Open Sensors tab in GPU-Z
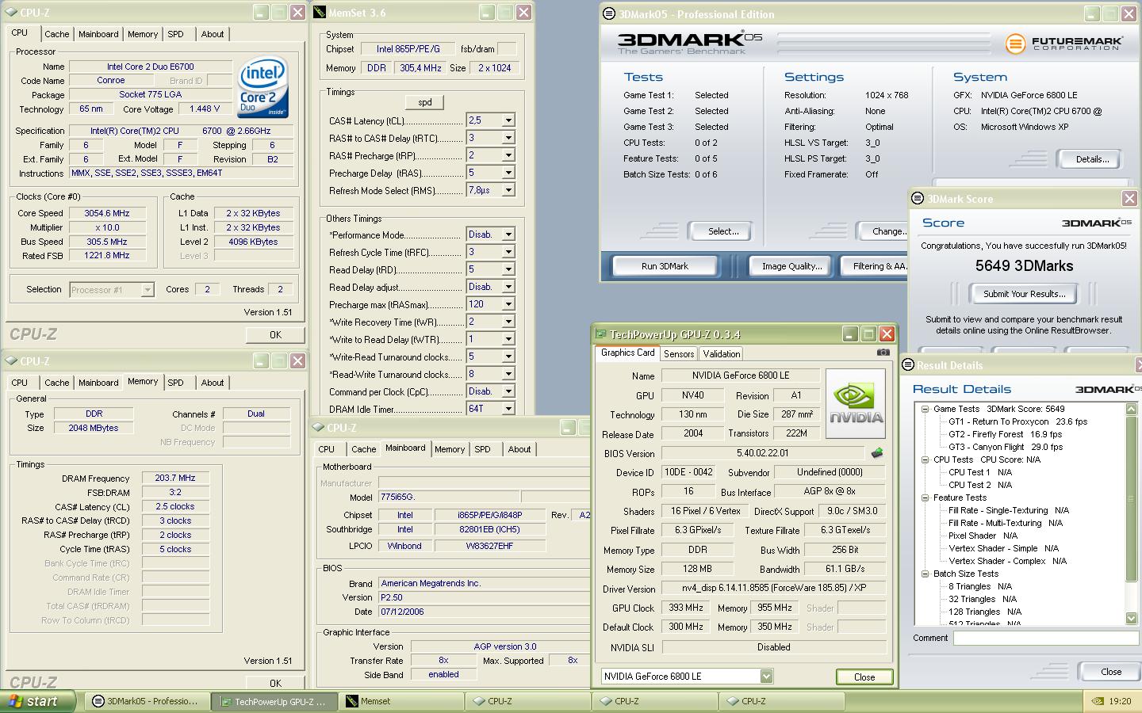This screenshot has width=1142, height=713. click(x=679, y=354)
